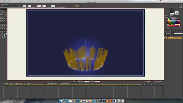Screen dimensions: 183x103
Task: Click the Вставить button between Копировать and Сбросить
Action: tap(174, 27)
